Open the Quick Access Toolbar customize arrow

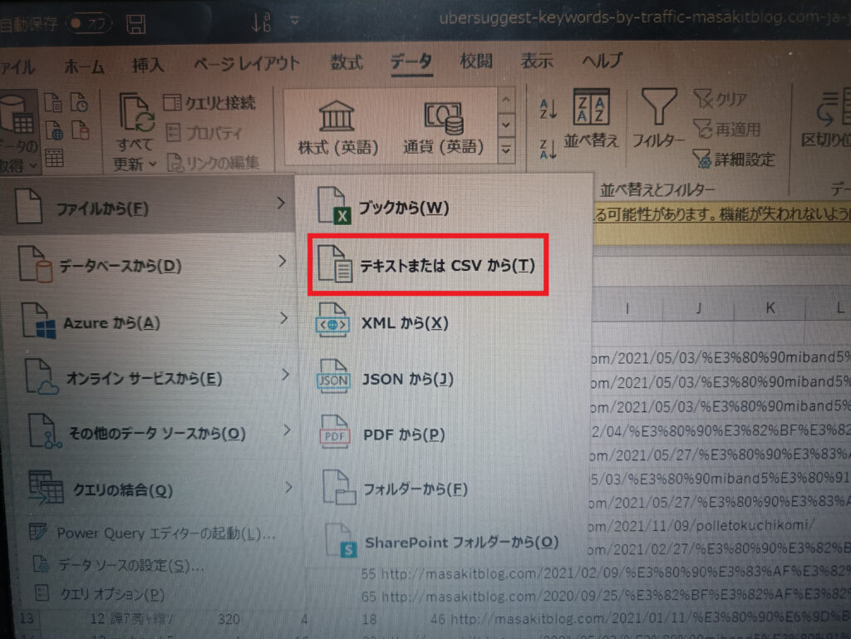pyautogui.click(x=295, y=21)
